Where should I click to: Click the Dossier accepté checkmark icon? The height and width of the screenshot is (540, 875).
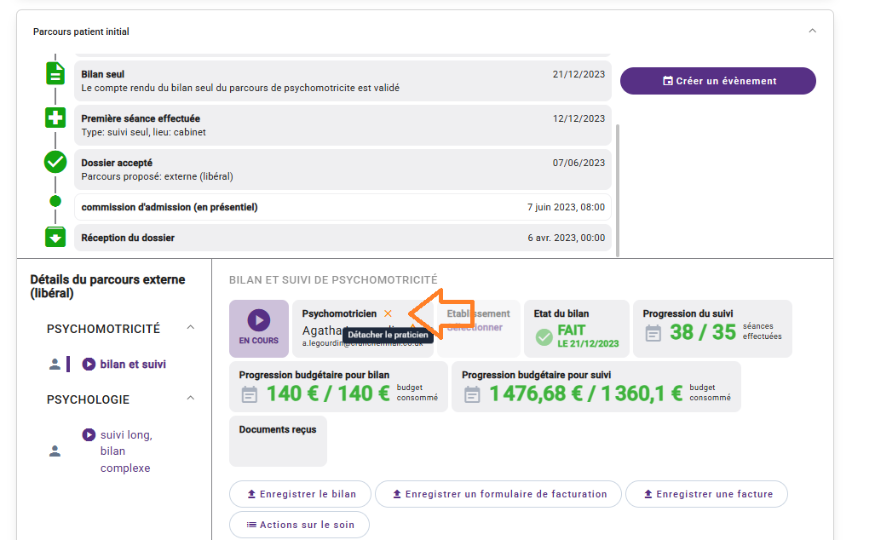[55, 162]
